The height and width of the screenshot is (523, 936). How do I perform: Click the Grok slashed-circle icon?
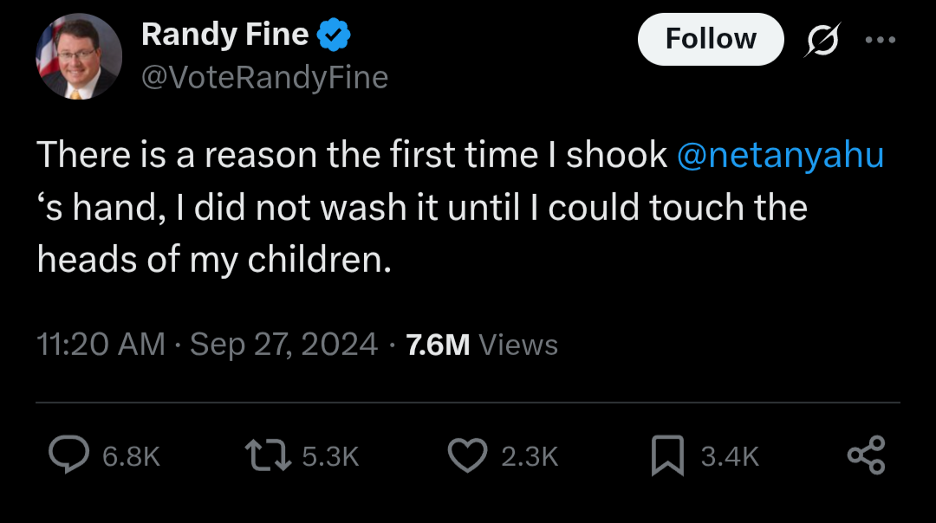822,40
